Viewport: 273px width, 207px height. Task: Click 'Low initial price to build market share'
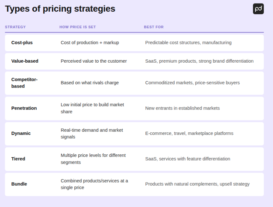click(x=92, y=108)
